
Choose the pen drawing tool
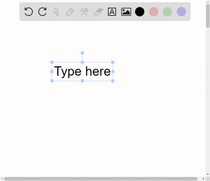point(70,12)
